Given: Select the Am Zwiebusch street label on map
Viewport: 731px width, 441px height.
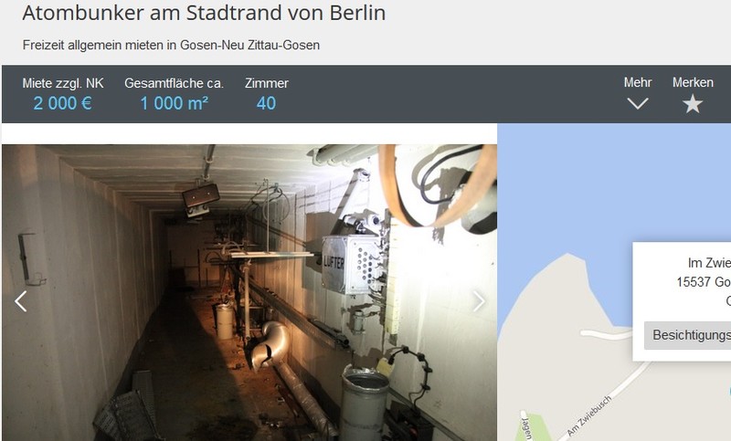Looking at the screenshot, I should click(589, 415).
